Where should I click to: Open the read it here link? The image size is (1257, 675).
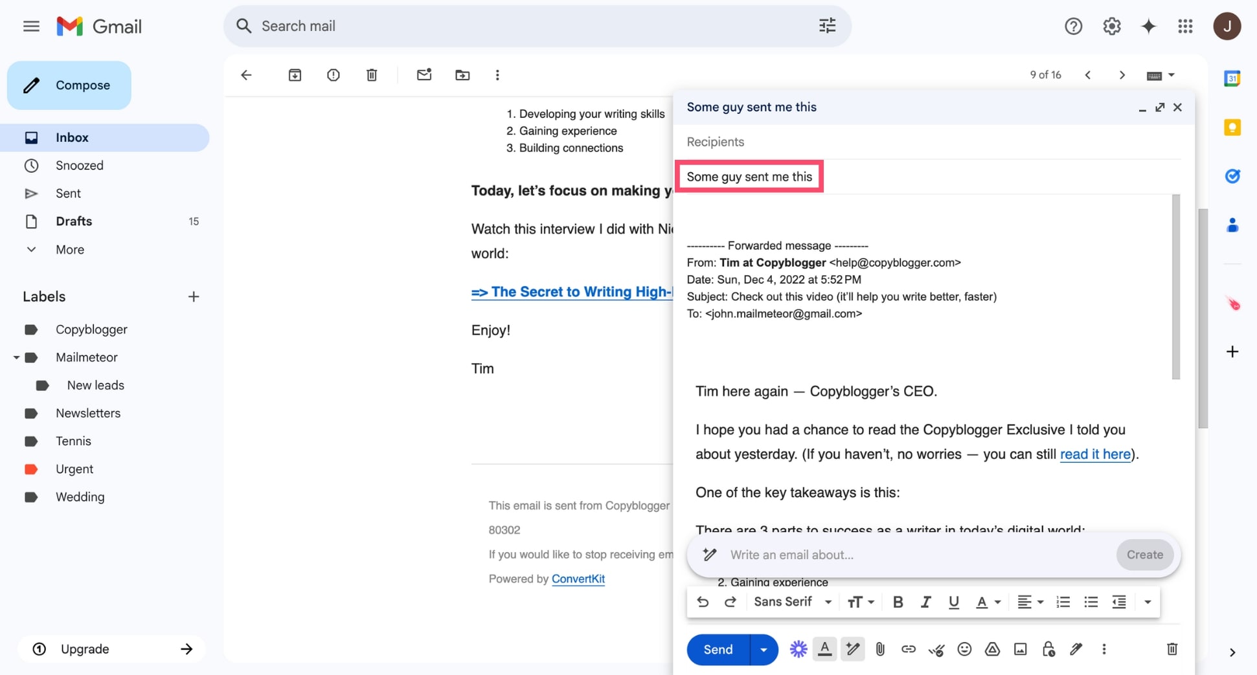tap(1094, 455)
